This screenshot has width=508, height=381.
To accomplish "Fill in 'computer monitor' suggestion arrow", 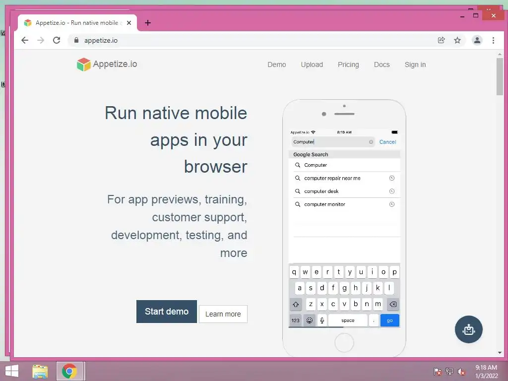I will [392, 204].
